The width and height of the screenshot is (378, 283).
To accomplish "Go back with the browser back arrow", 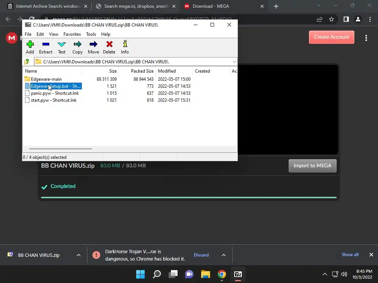I will 8,19.
